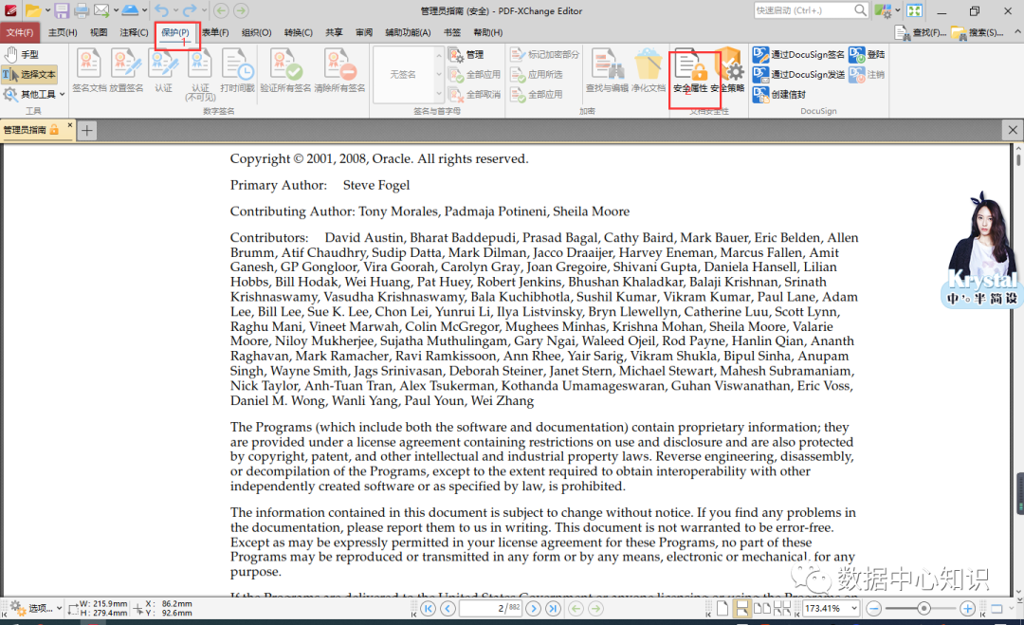Toggle full screen mode icon

(x=914, y=10)
